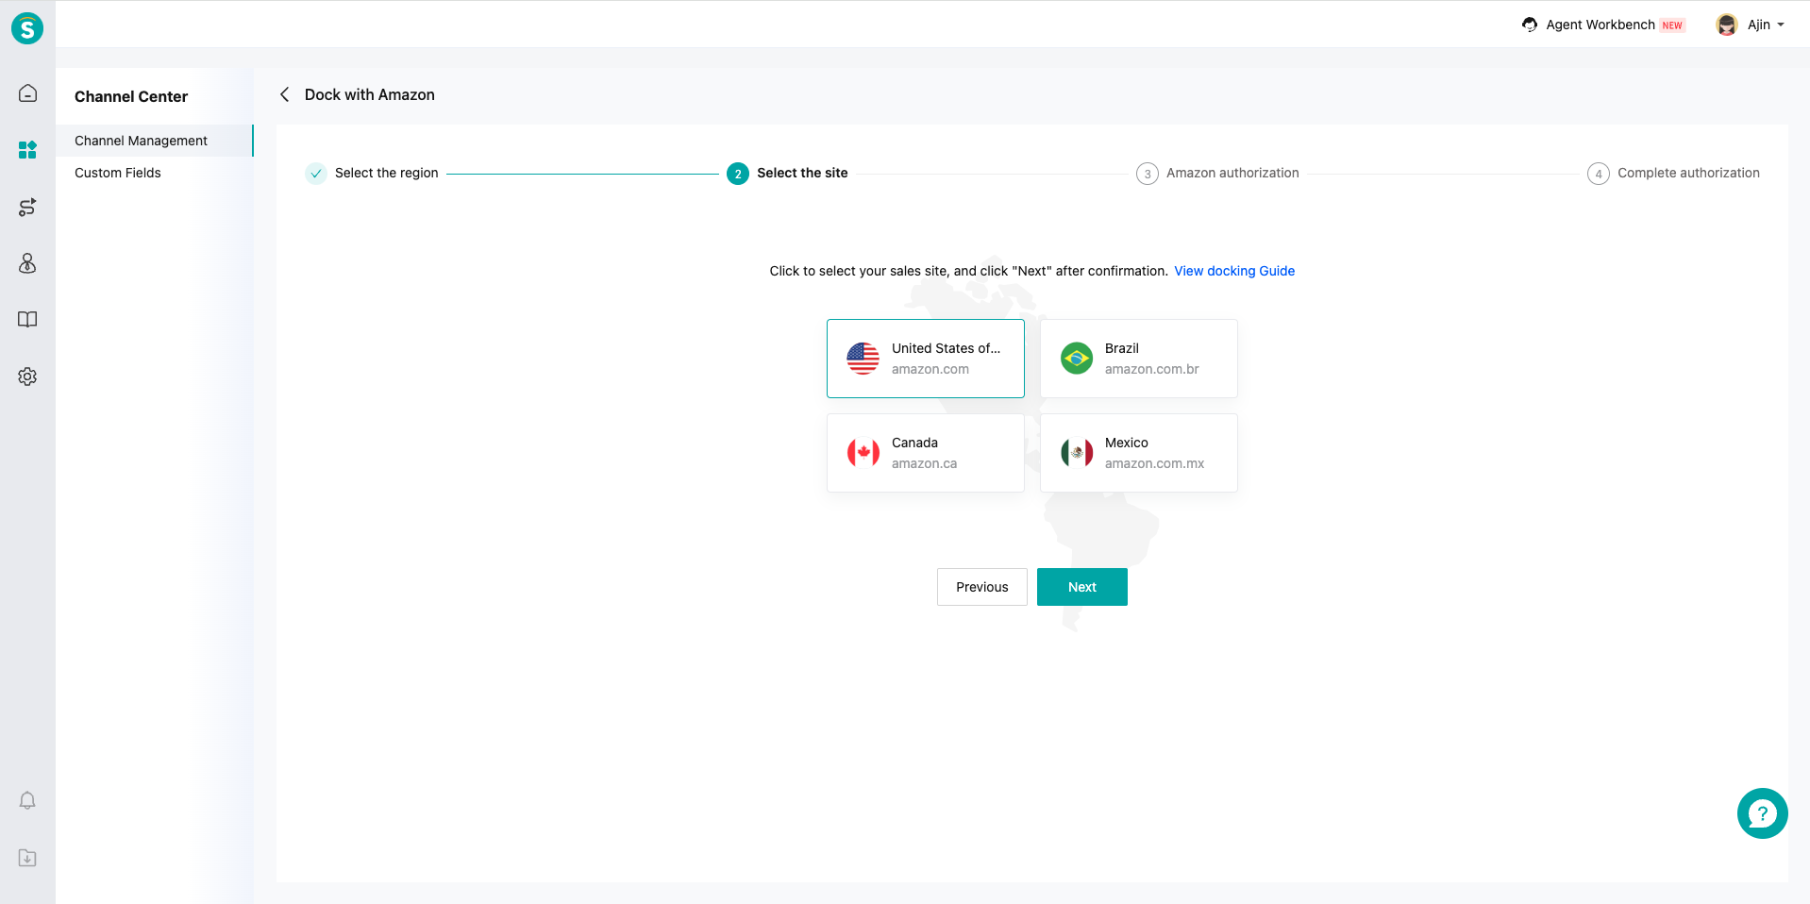Click the Next button
Screen dimensions: 1810x904
tap(1082, 587)
